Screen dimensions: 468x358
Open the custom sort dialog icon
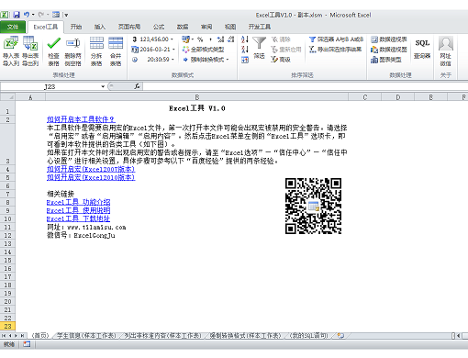(x=245, y=60)
